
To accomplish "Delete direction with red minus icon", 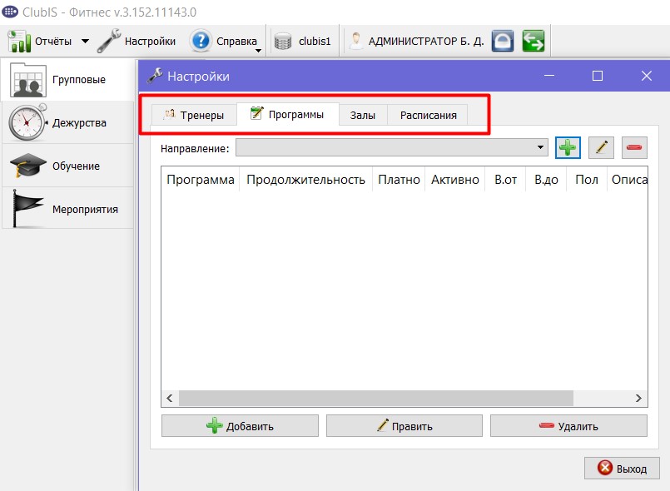I will pos(634,147).
